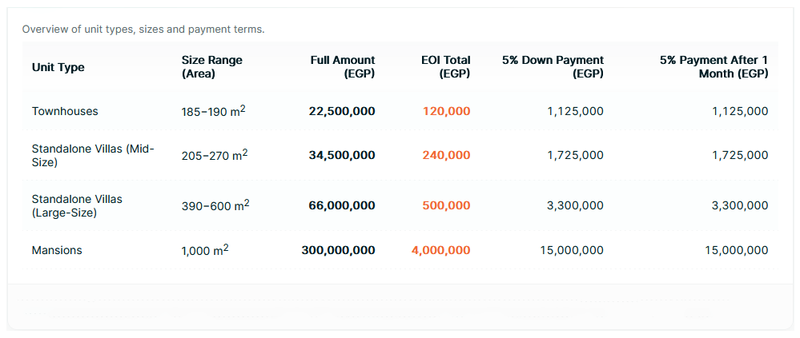Screen dimensions: 800x338
Task: Click the 66,000,000 full amount cell
Action: point(341,205)
